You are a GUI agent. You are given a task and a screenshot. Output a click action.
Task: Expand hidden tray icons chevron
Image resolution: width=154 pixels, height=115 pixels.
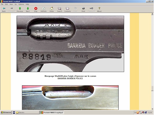click(x=135, y=113)
